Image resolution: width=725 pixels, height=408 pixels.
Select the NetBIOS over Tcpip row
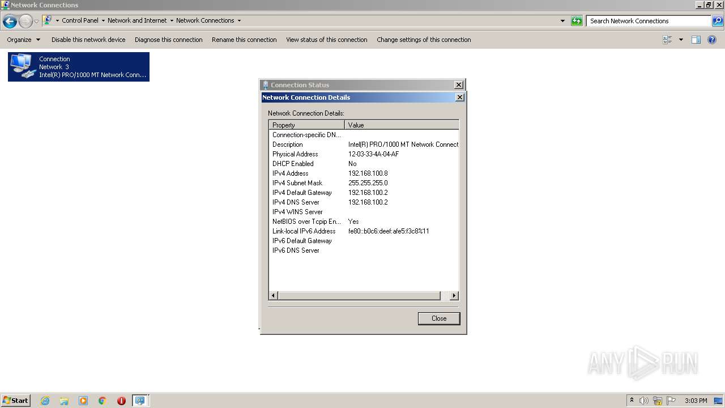(x=364, y=222)
